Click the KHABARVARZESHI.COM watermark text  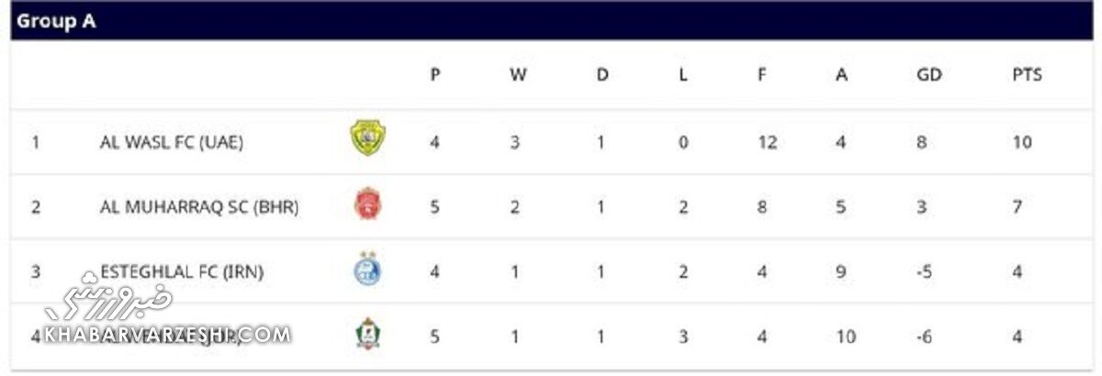click(x=165, y=334)
